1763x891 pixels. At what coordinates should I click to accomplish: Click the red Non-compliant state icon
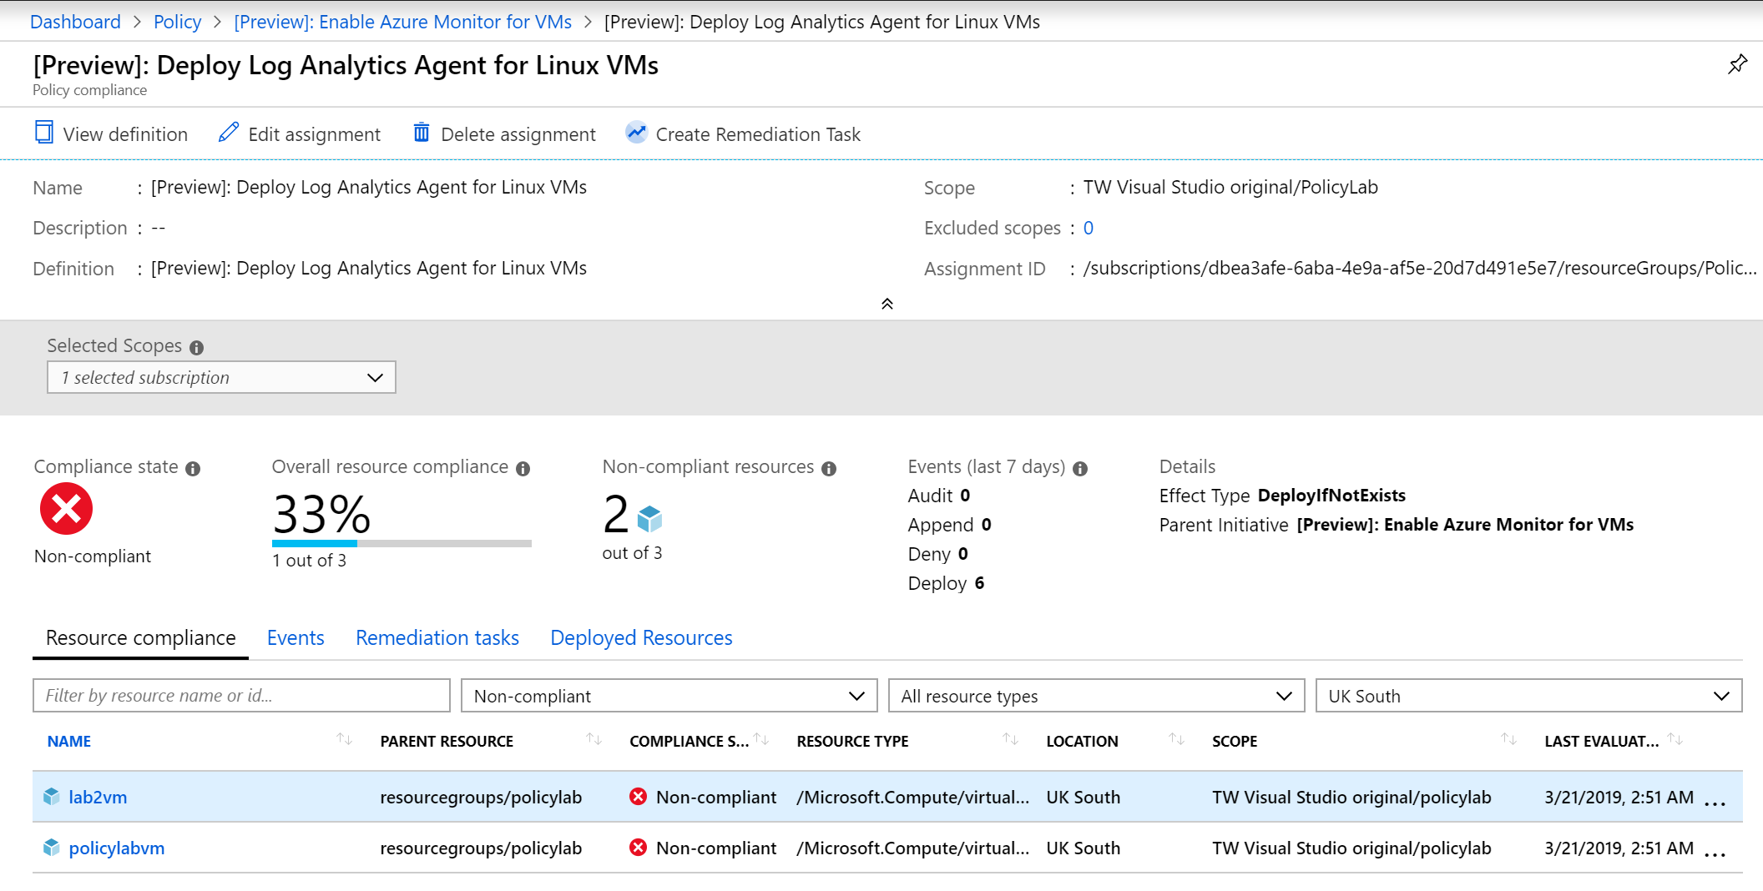point(66,508)
